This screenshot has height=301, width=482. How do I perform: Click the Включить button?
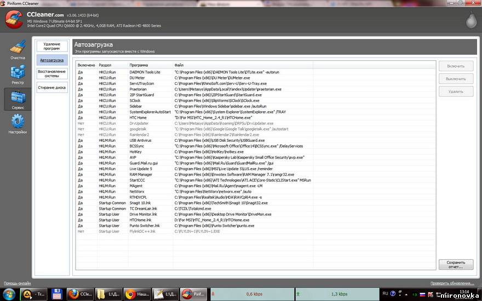coord(456,66)
